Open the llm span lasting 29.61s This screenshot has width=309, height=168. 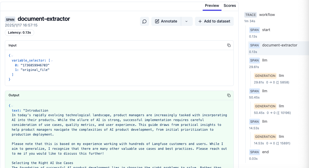pos(265,60)
